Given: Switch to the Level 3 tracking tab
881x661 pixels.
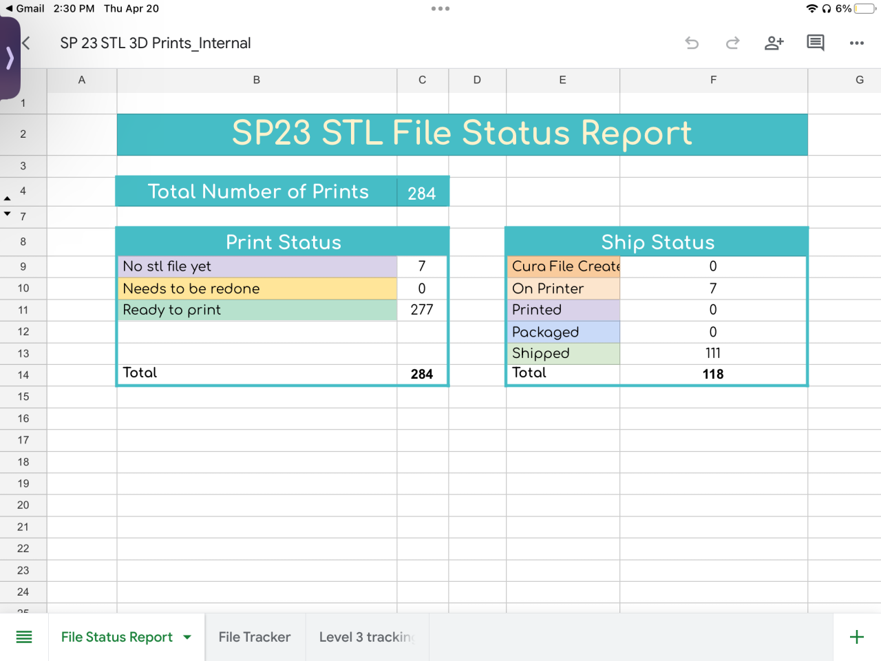Looking at the screenshot, I should click(x=367, y=637).
